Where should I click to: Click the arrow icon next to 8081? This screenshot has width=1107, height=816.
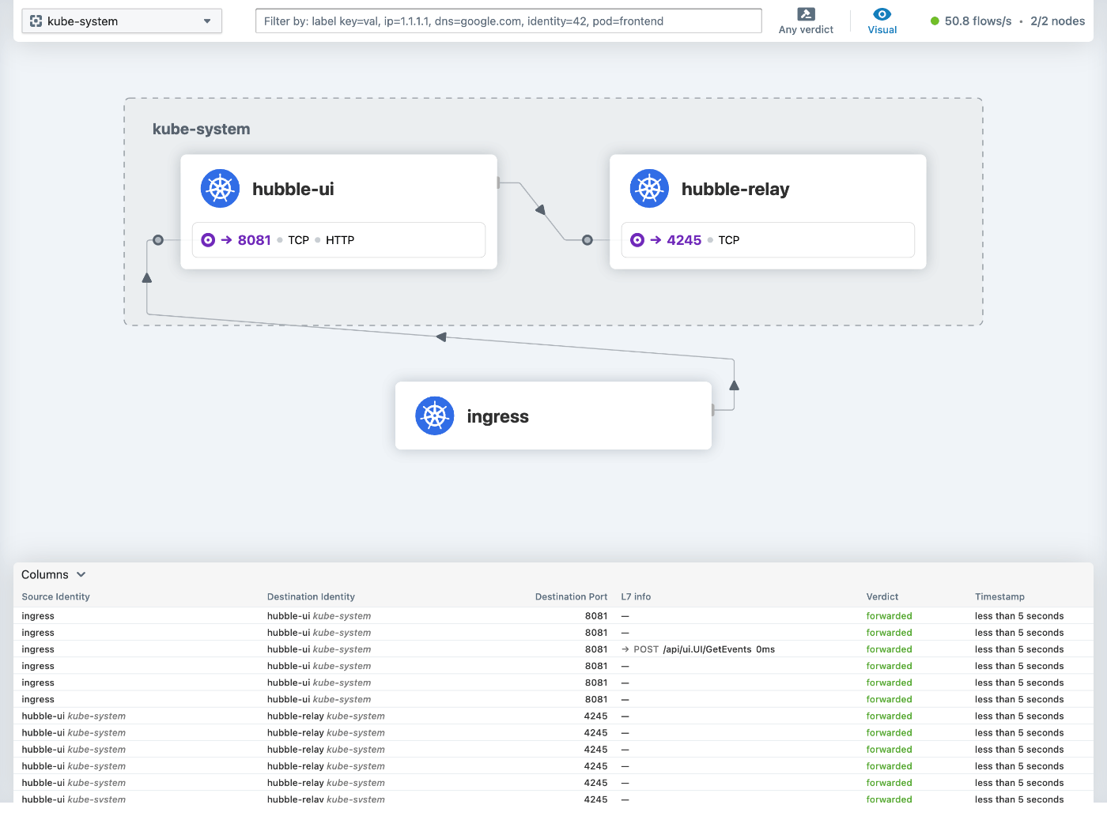pyautogui.click(x=226, y=240)
